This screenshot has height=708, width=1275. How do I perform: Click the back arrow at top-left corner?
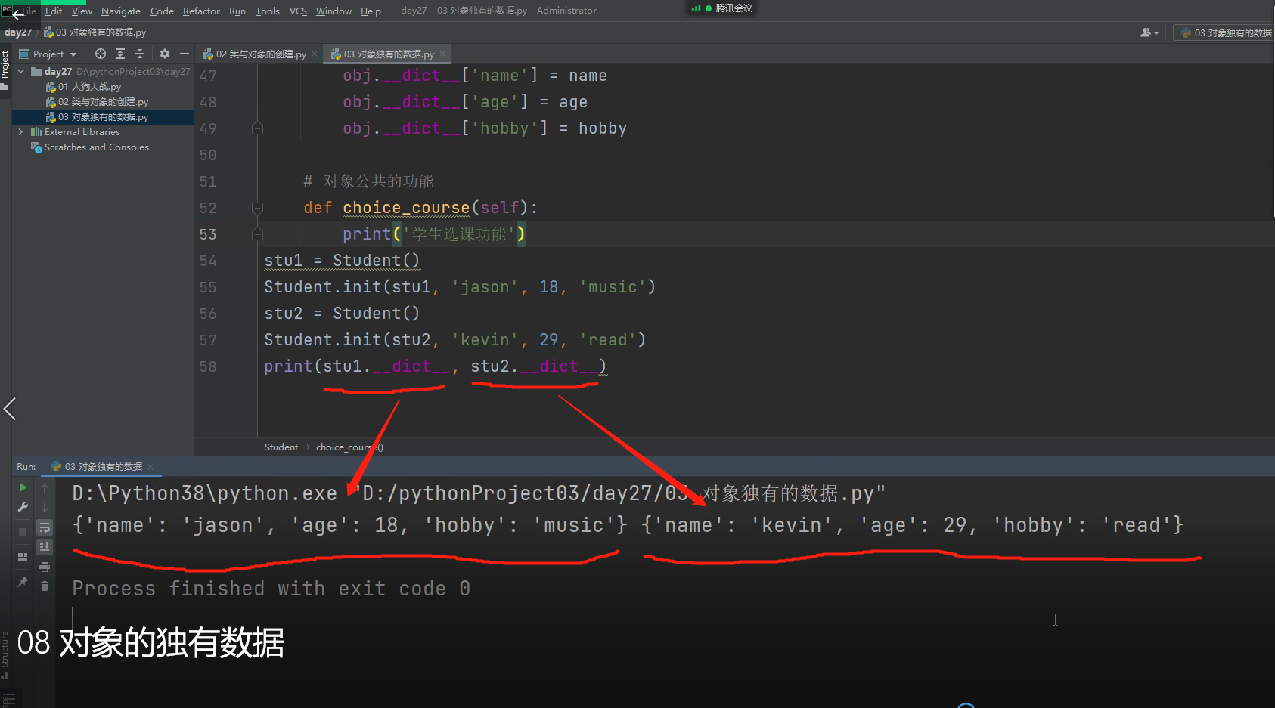coord(18,14)
